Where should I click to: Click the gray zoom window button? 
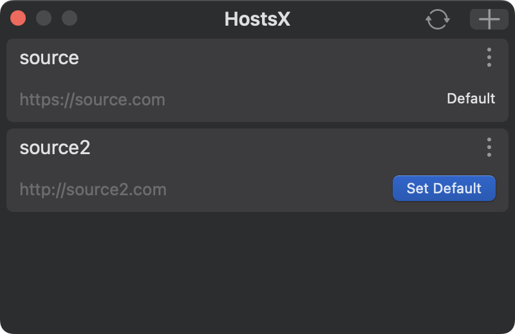70,18
